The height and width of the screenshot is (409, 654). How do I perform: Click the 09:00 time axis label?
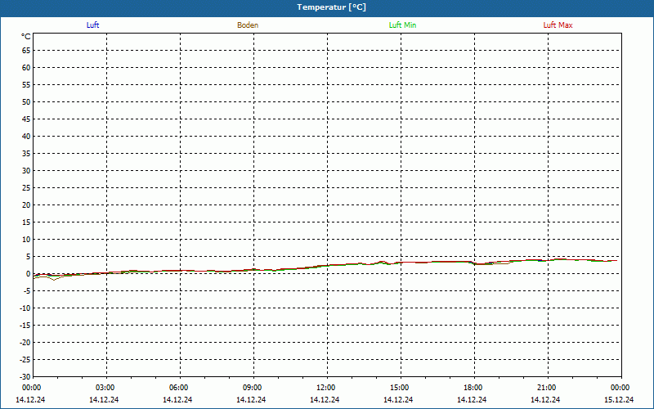(253, 388)
